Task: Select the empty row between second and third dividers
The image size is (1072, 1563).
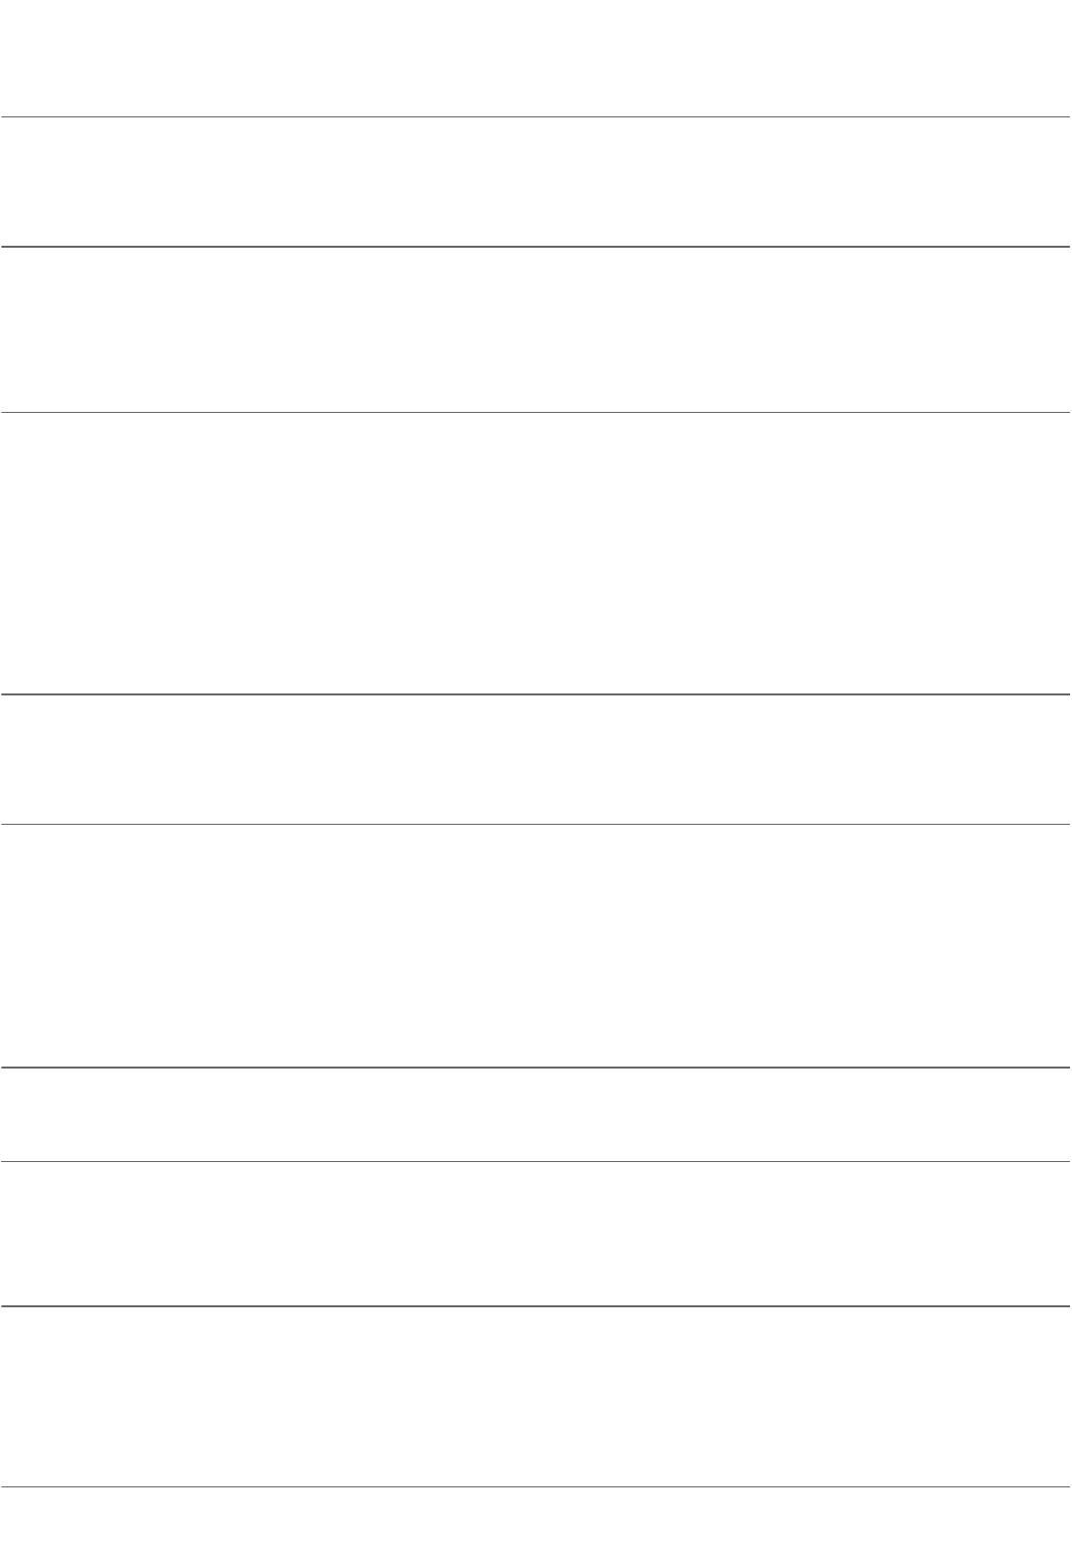Action: pyautogui.click(x=536, y=329)
